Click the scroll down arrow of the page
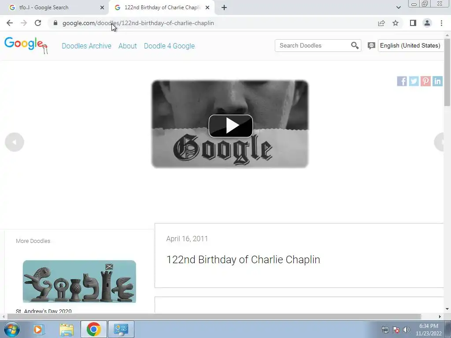This screenshot has height=338, width=451. [447, 309]
